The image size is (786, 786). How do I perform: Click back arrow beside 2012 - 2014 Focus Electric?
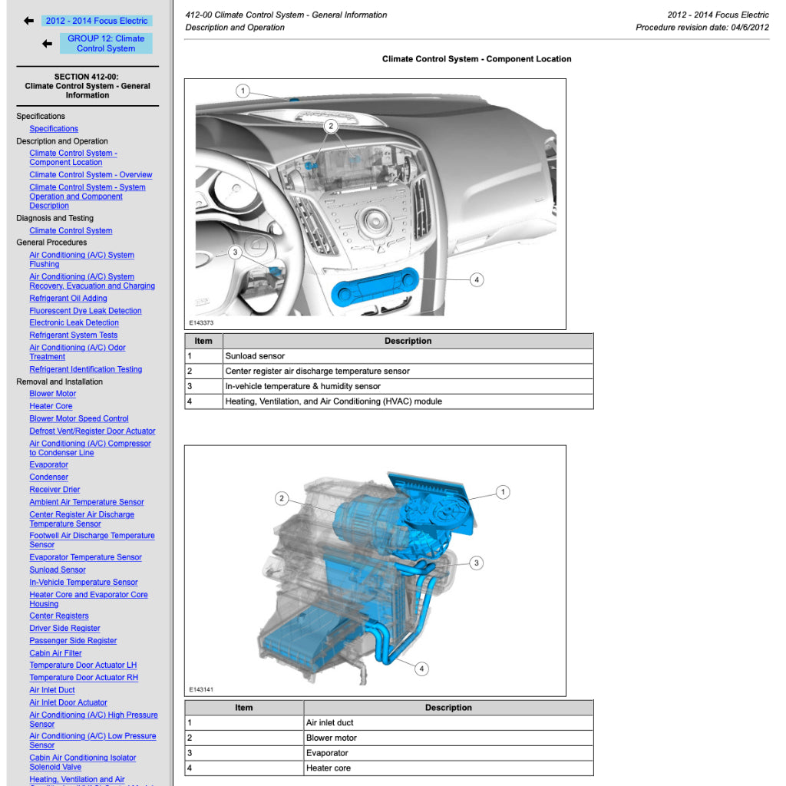pos(28,21)
